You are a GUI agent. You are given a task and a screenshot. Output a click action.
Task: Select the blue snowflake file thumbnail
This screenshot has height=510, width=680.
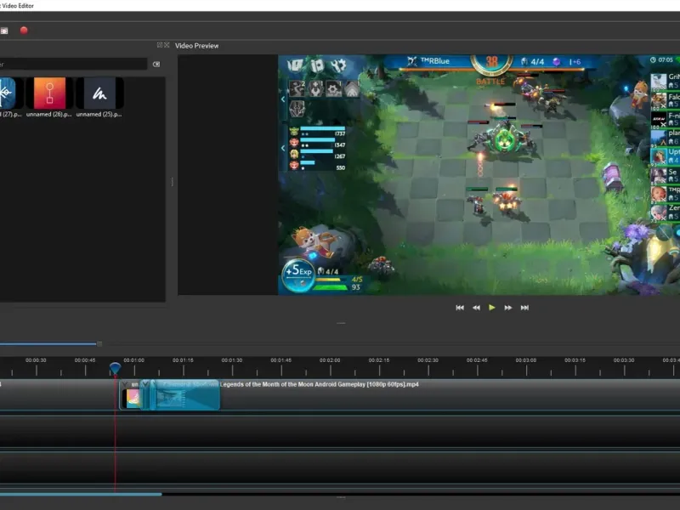pos(8,93)
